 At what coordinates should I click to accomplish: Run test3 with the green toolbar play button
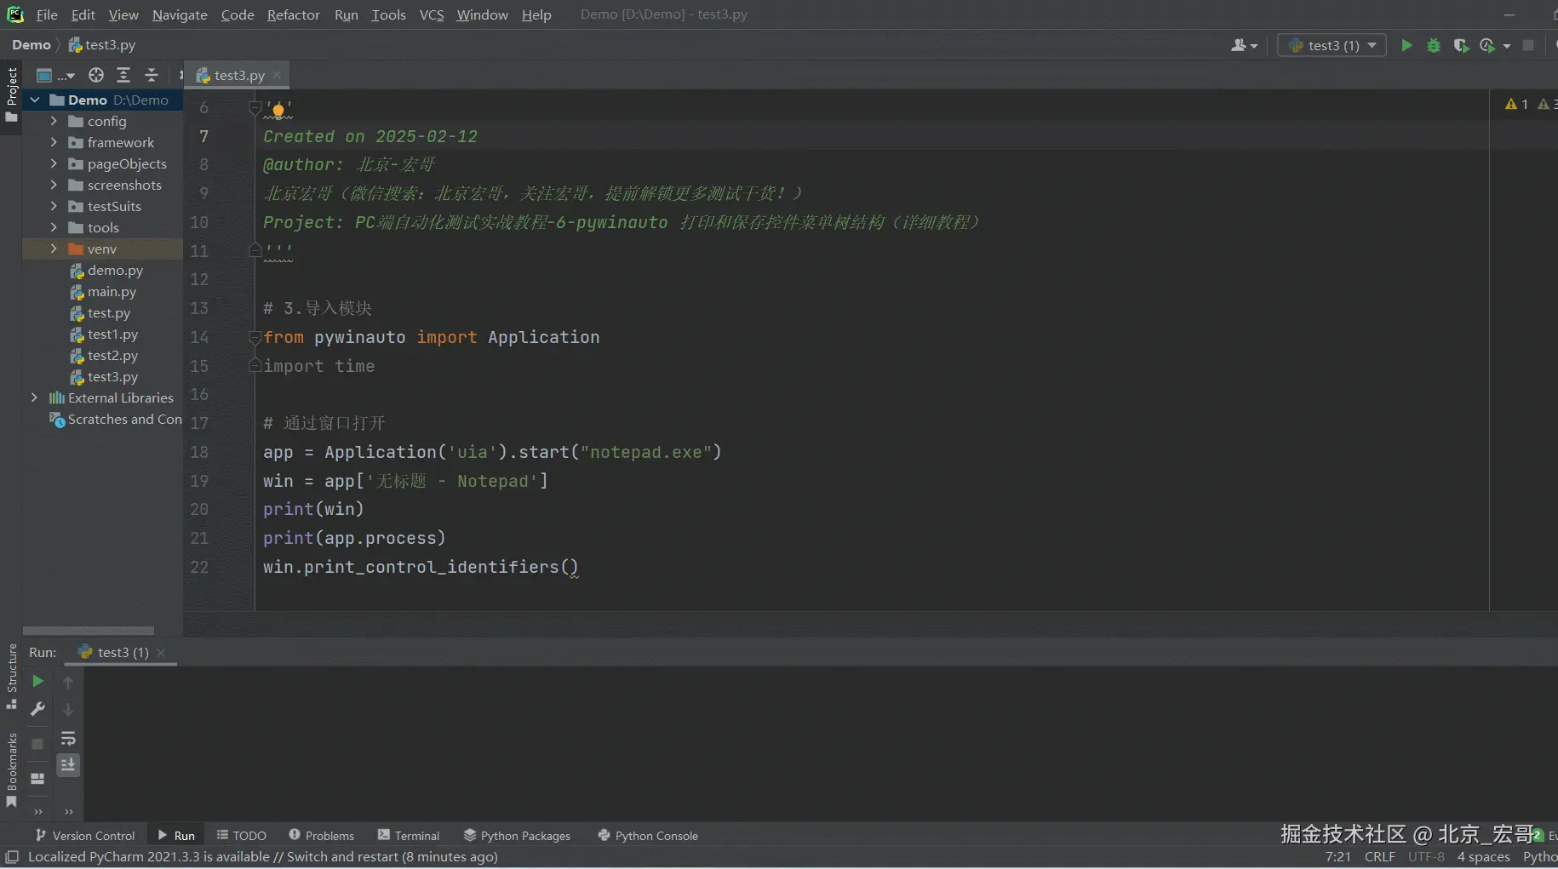tap(1406, 45)
